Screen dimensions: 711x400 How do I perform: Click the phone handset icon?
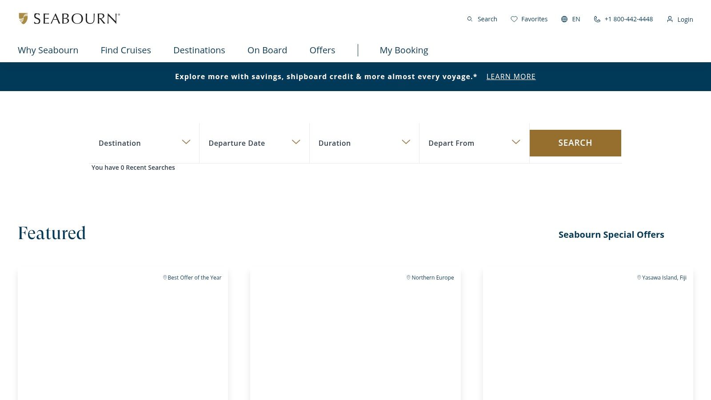pyautogui.click(x=597, y=19)
